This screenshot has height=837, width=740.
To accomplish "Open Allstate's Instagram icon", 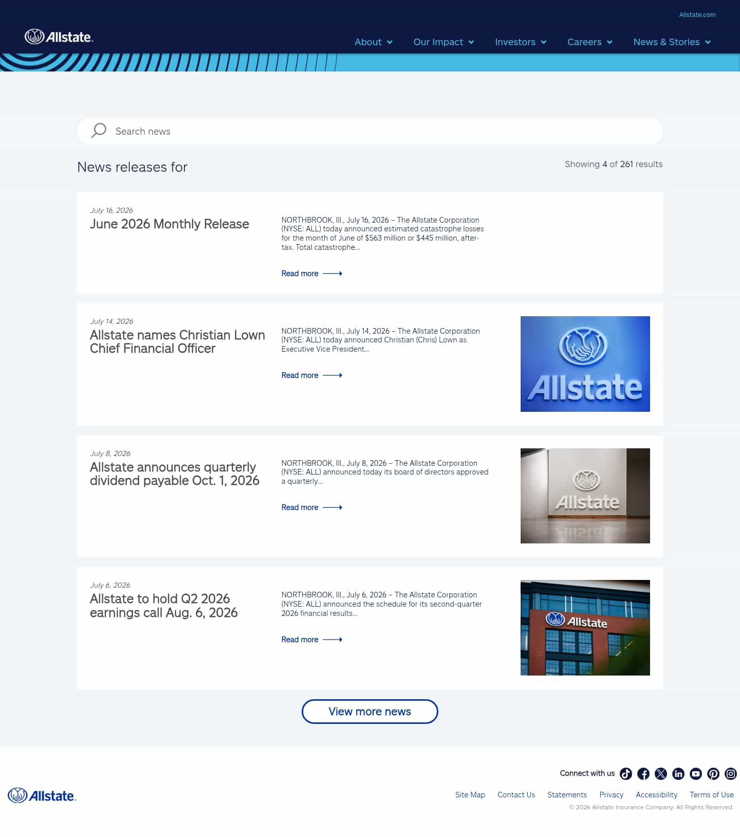I will click(x=731, y=774).
